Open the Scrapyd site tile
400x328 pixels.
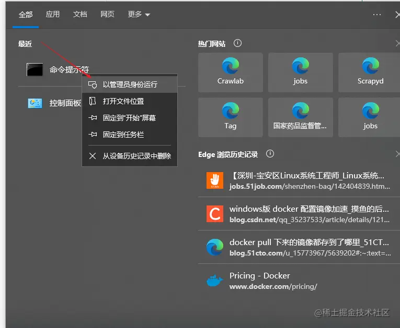pyautogui.click(x=370, y=72)
